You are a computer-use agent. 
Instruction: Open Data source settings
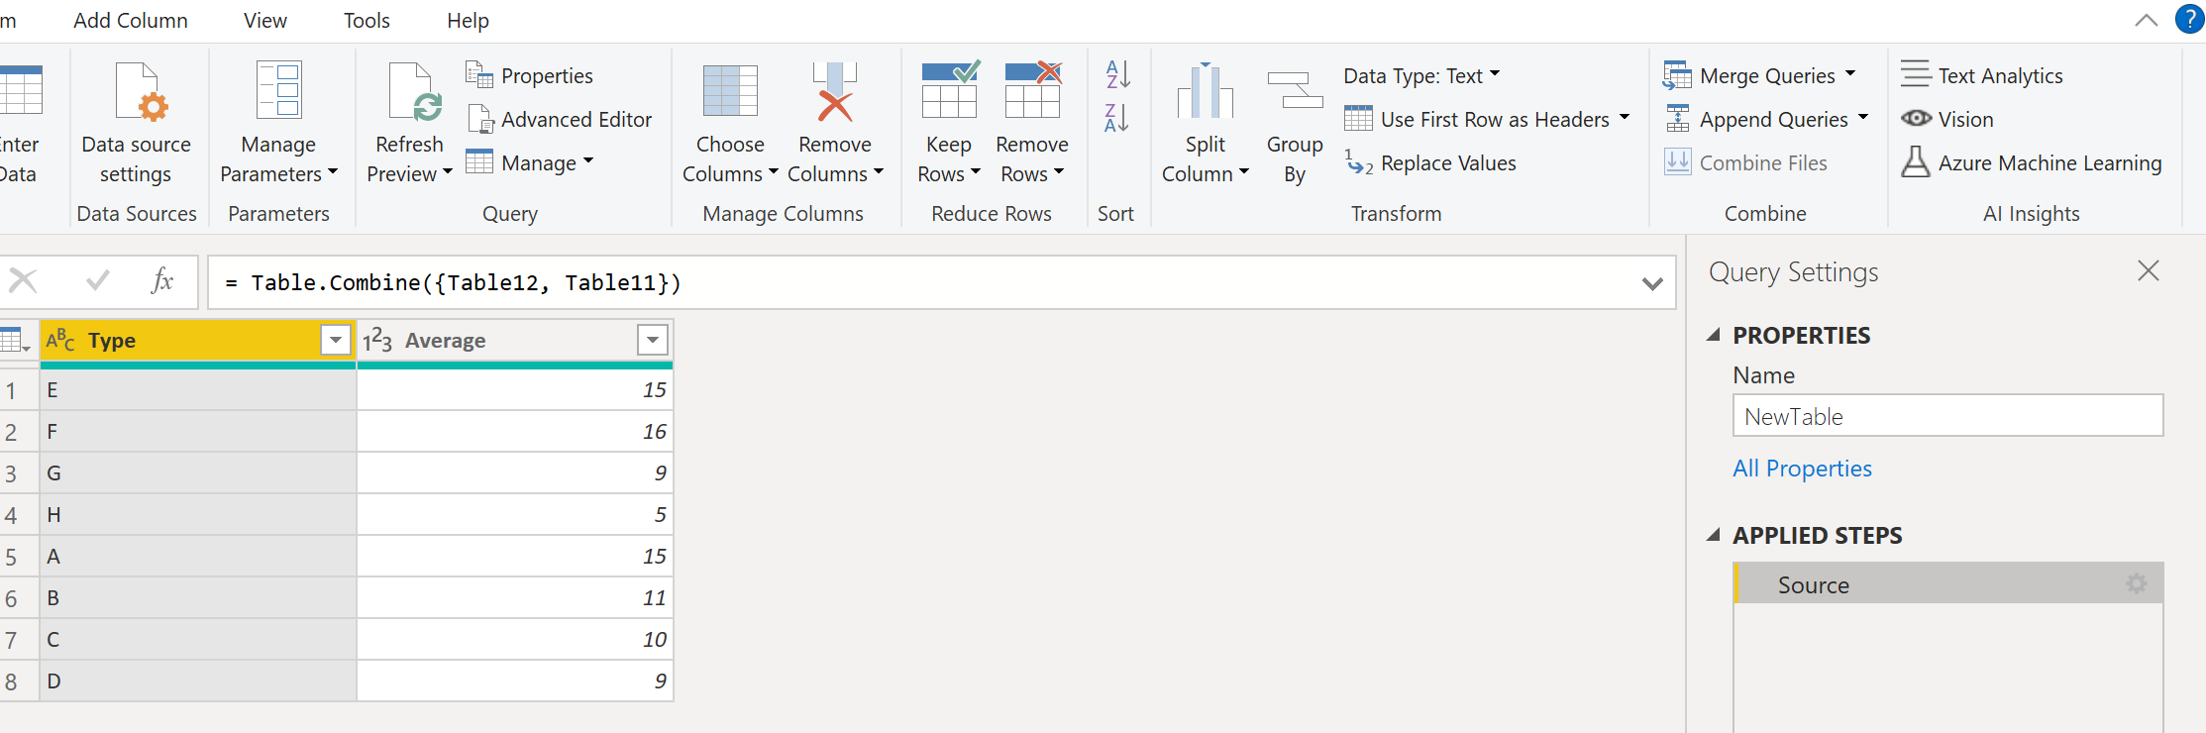coord(137,122)
